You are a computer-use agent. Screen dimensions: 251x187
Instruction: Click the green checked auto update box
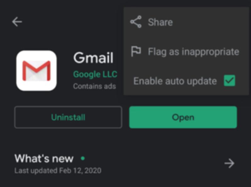pos(229,81)
